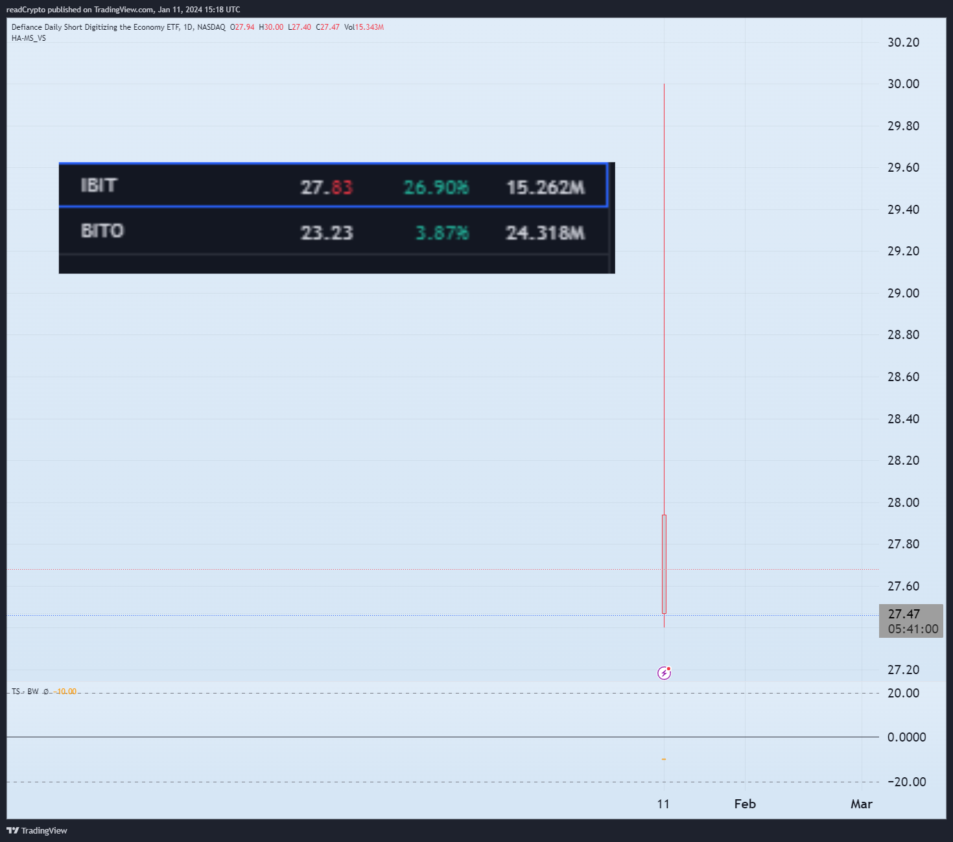Image resolution: width=953 pixels, height=842 pixels.
Task: Click the IBIT volume 15.262M
Action: point(545,187)
